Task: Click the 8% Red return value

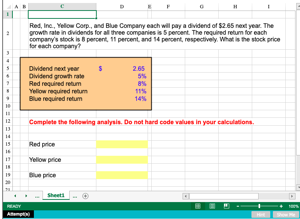Action: pyautogui.click(x=142, y=84)
